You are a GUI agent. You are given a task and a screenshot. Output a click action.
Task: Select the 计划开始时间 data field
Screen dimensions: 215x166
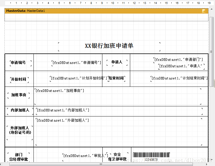click(x=78, y=79)
